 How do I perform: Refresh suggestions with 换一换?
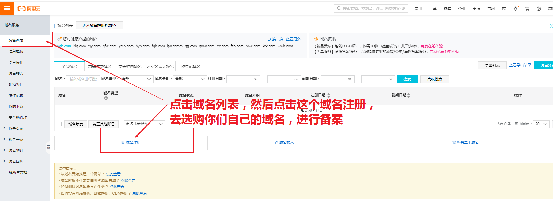(275, 39)
